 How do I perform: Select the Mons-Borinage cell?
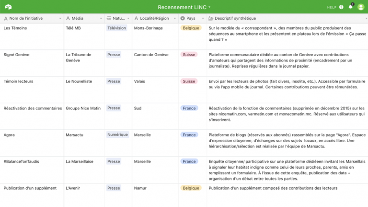point(155,37)
